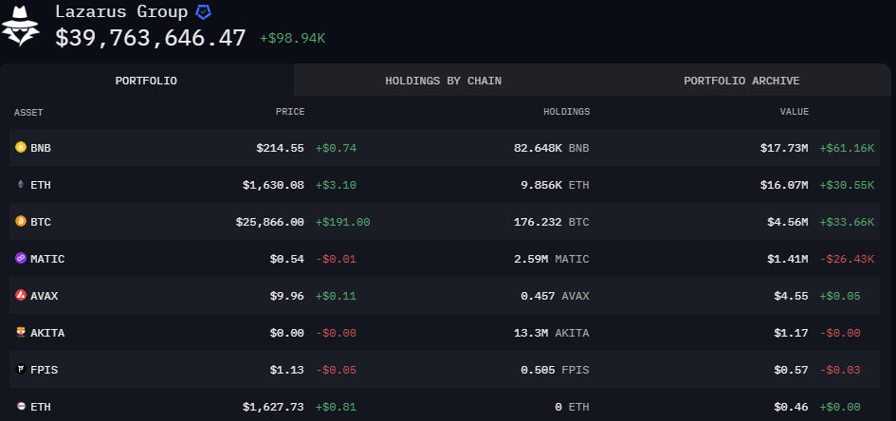
Task: Sort by the Price column header
Action: (290, 112)
